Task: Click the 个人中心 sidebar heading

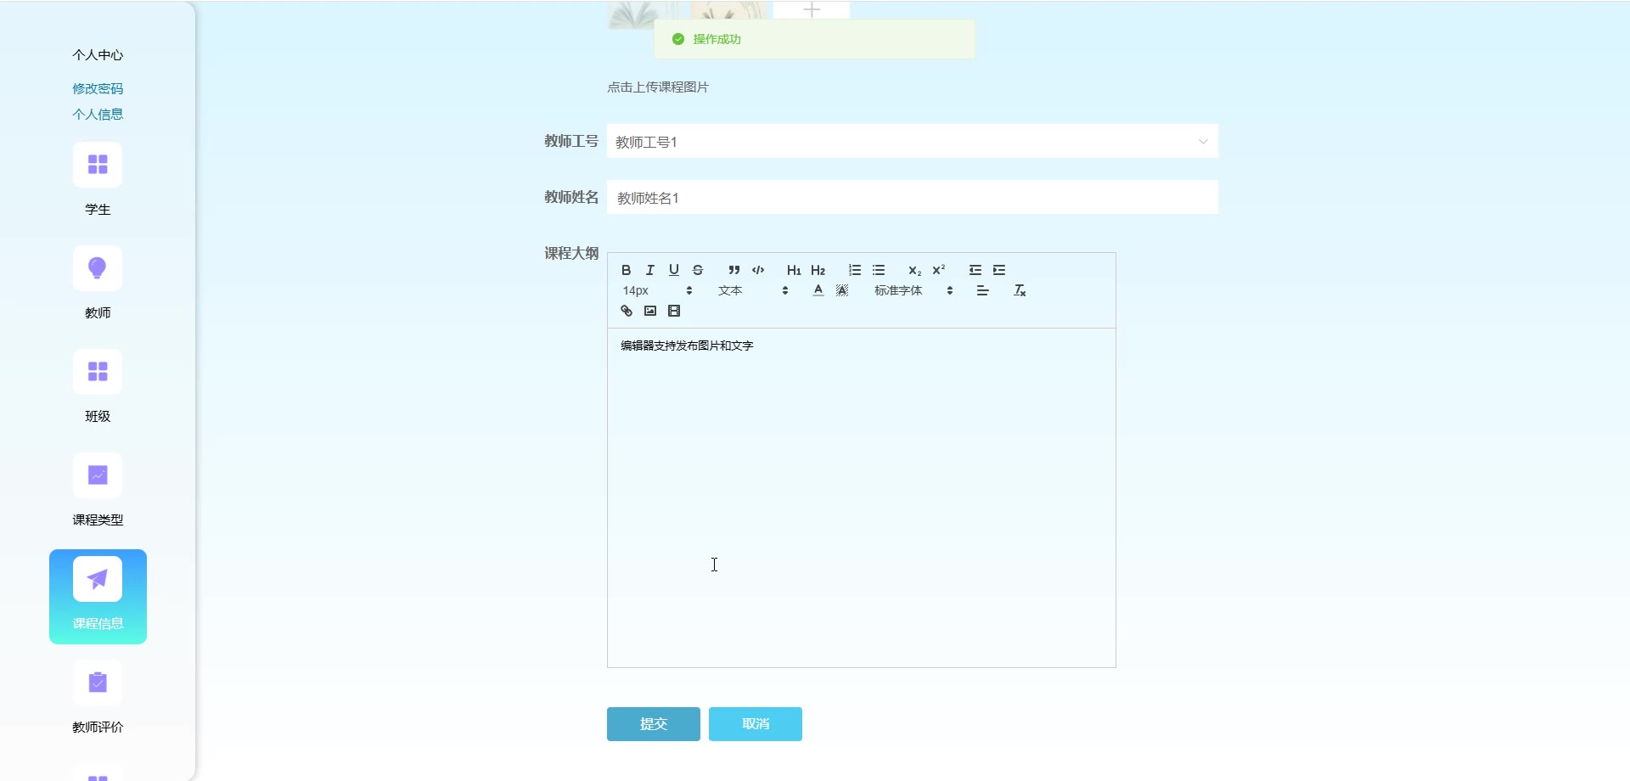Action: coord(98,55)
